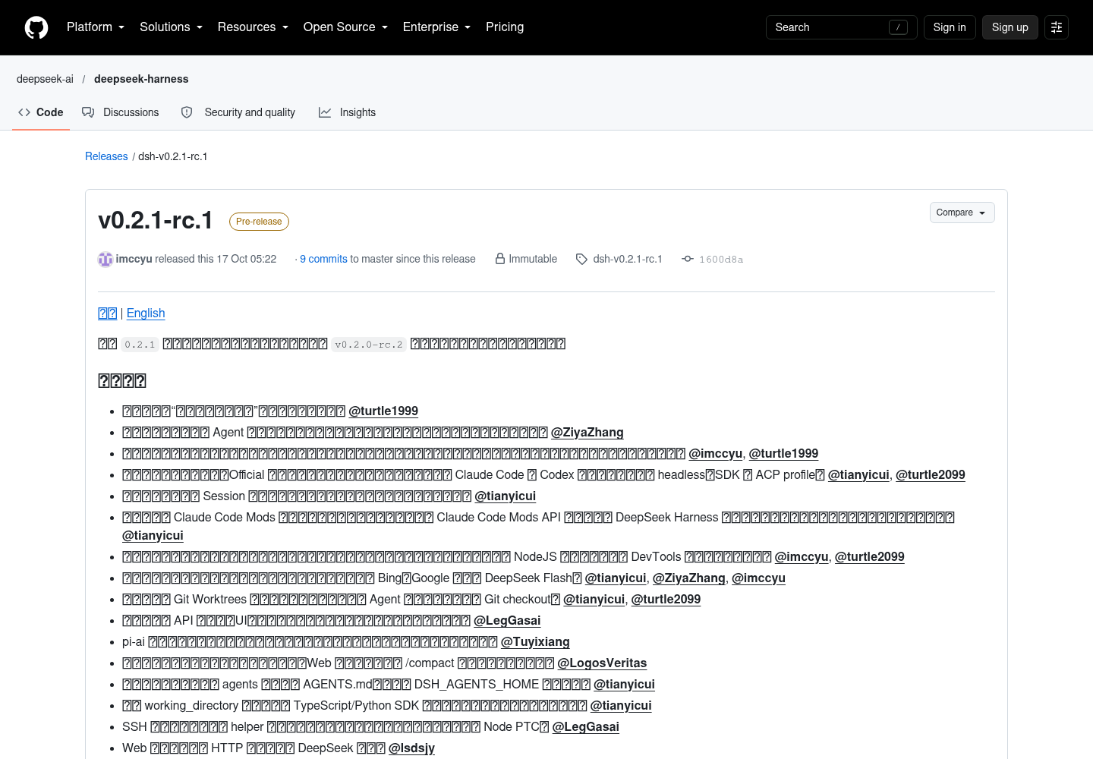Viewport: 1093px width, 759px height.
Task: Click the Security shield icon
Action: click(x=187, y=112)
